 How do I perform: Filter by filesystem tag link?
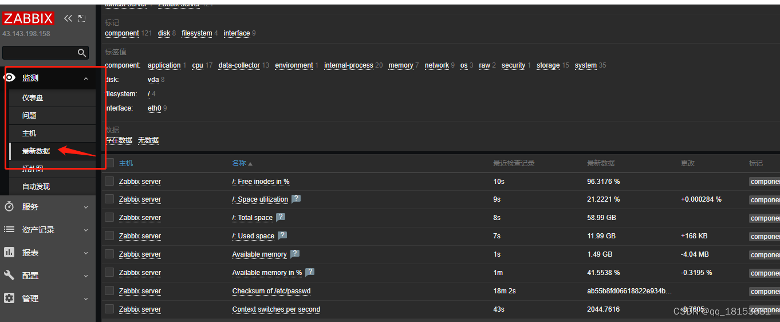pos(196,33)
